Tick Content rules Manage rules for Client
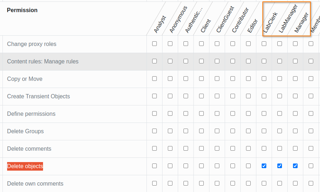 (201, 61)
